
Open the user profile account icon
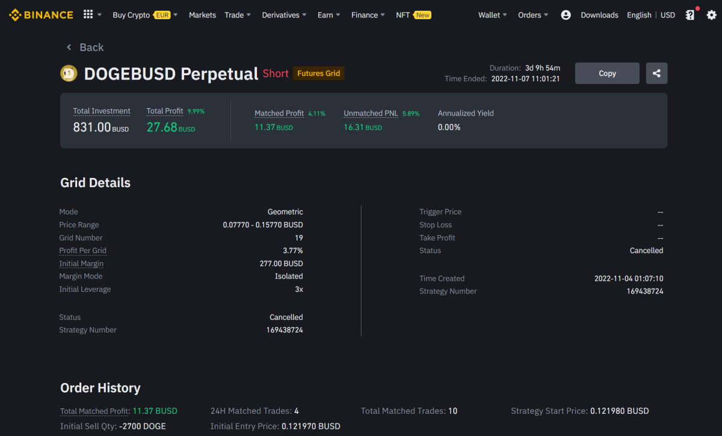pos(566,15)
